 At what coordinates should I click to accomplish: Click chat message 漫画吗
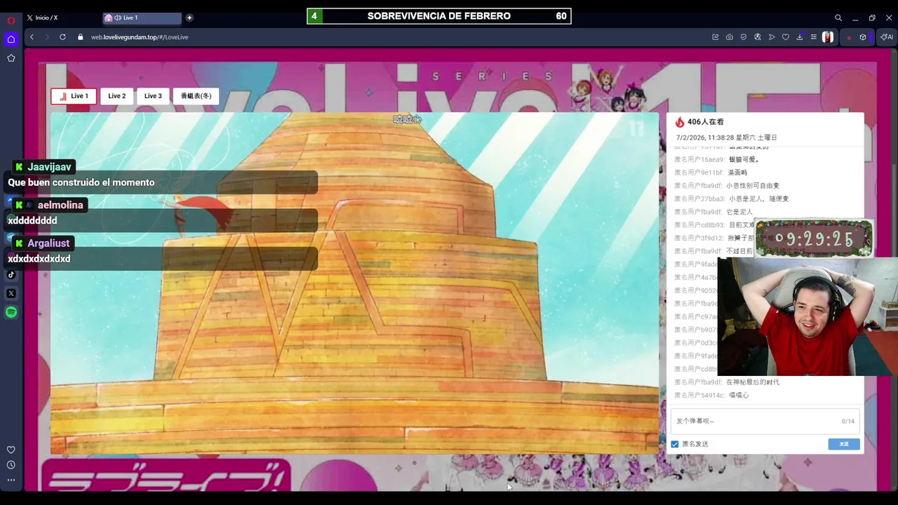[738, 173]
